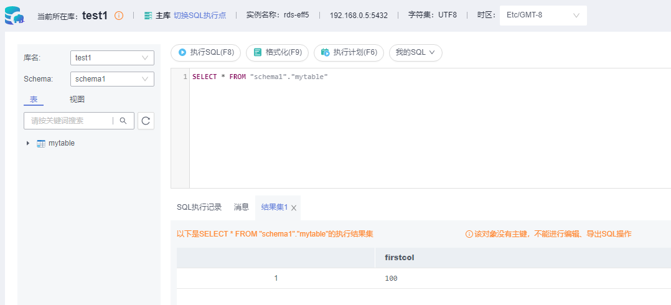Click the SELECT statement text in editor

[260, 77]
